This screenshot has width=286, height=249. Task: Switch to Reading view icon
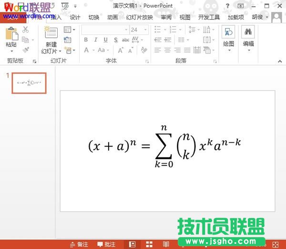pos(166,244)
